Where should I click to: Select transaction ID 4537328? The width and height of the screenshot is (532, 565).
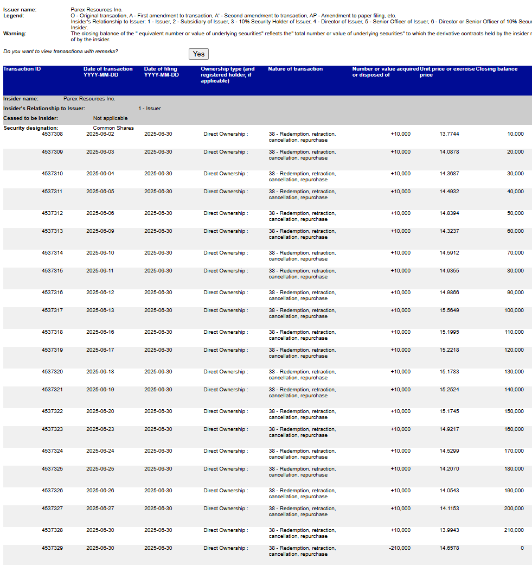52,530
